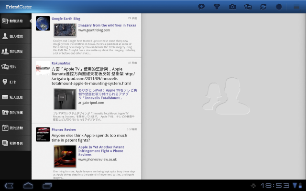The width and height of the screenshot is (306, 191).
Task: Open the photo gallery icon in top bar
Action: coord(248,7)
